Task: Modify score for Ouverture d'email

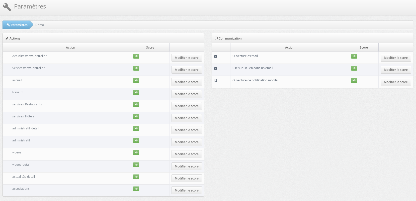Action: [396, 58]
